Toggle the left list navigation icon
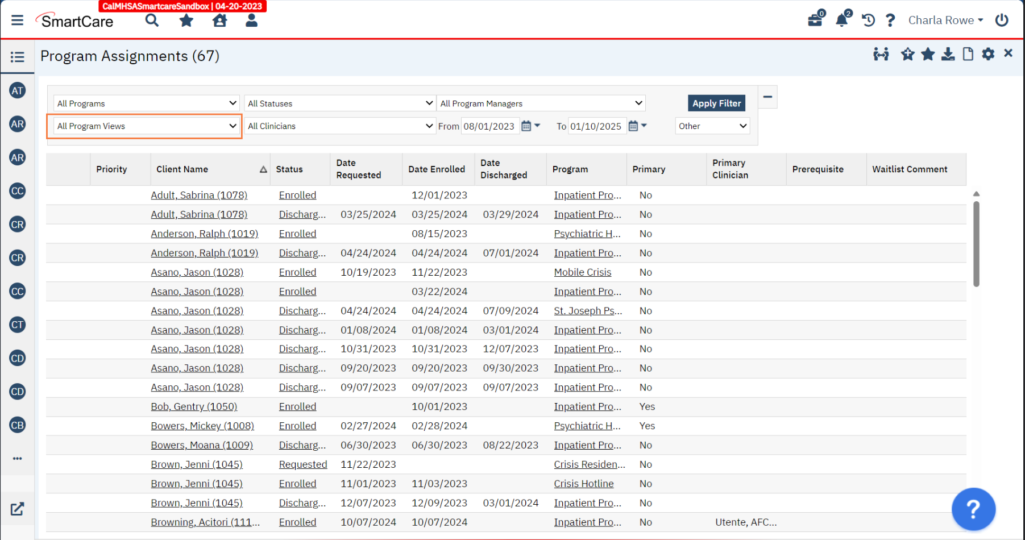Screen dimensions: 1025x540 (18, 57)
